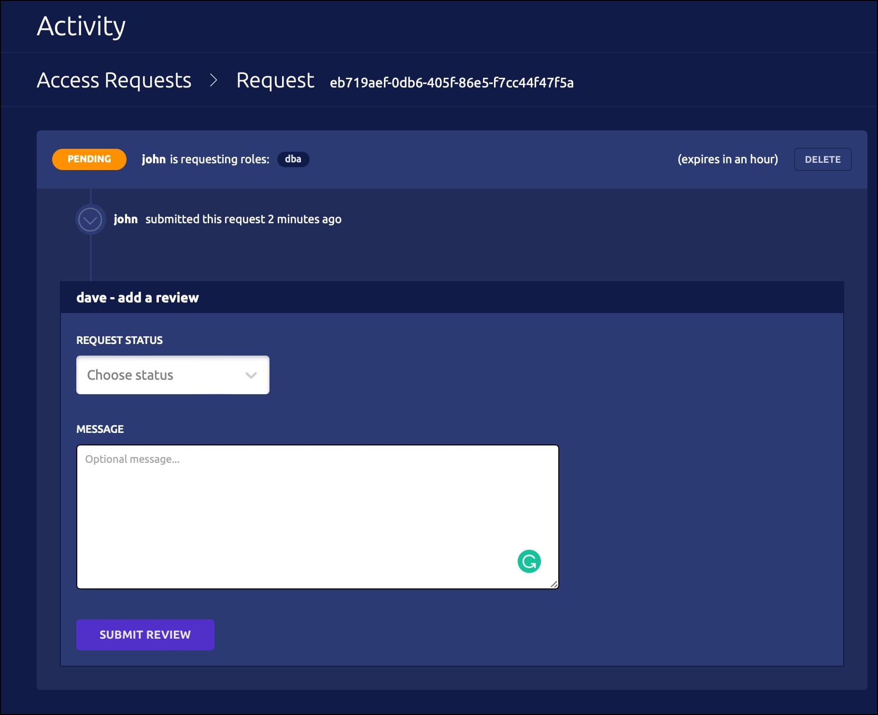Click DELETE to remove the request
The width and height of the screenshot is (878, 715).
pos(822,159)
